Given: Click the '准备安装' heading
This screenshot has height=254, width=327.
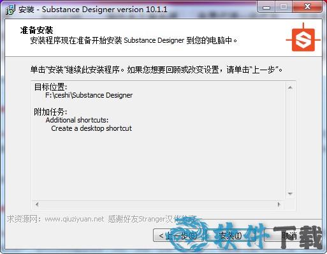Looking at the screenshot, I should point(36,30).
